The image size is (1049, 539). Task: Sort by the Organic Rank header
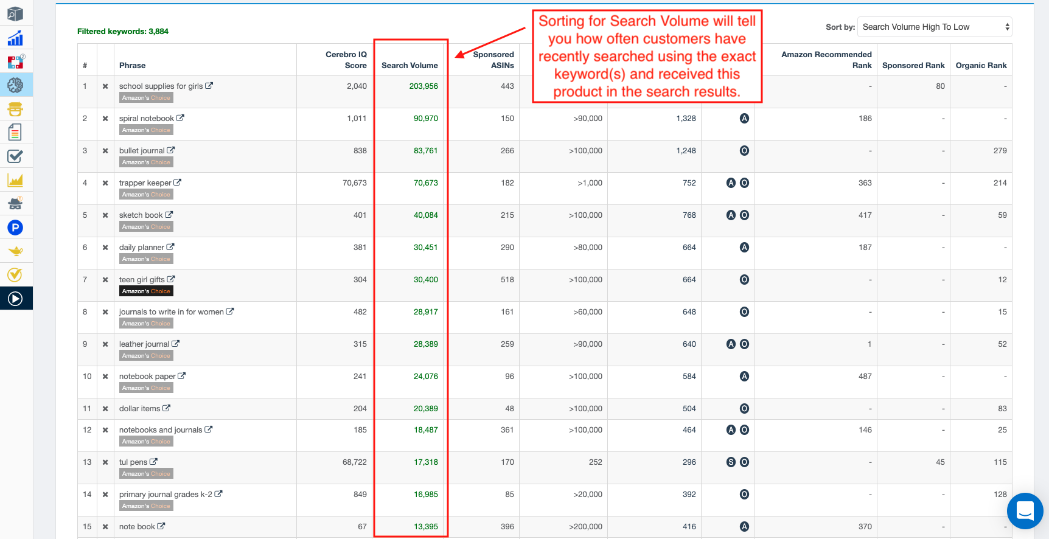981,66
